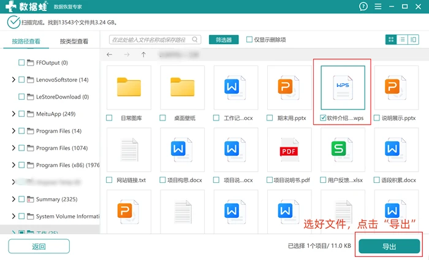Open the 筛选器 filter button

point(224,40)
